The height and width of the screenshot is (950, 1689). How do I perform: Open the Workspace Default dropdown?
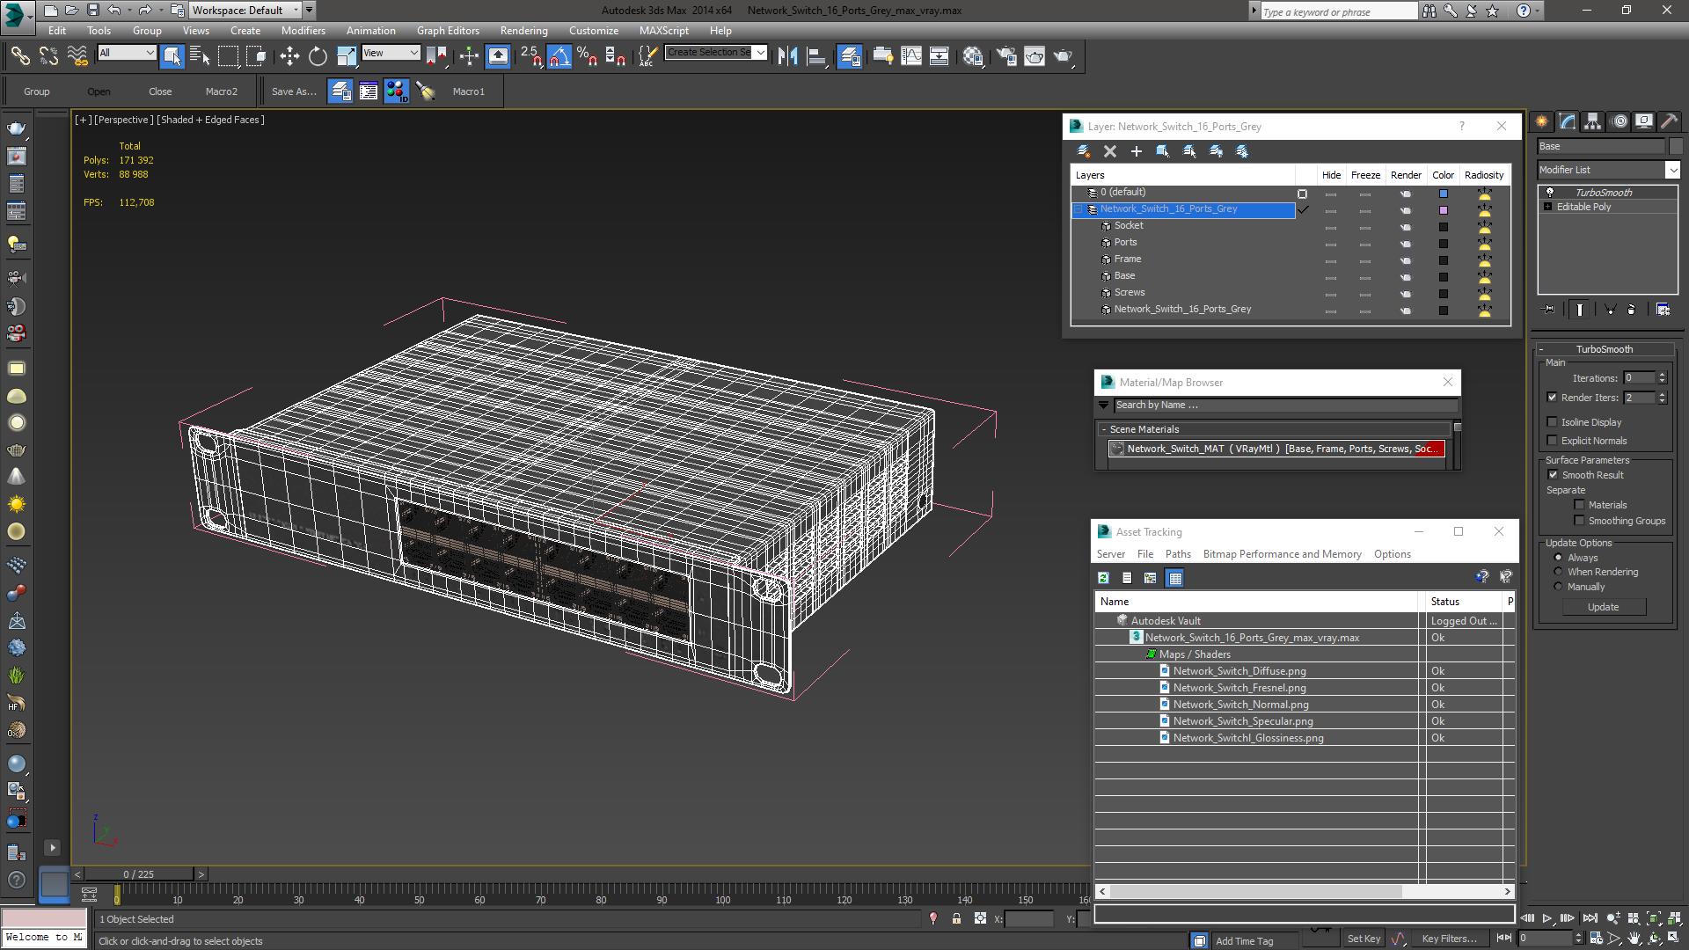245,11
